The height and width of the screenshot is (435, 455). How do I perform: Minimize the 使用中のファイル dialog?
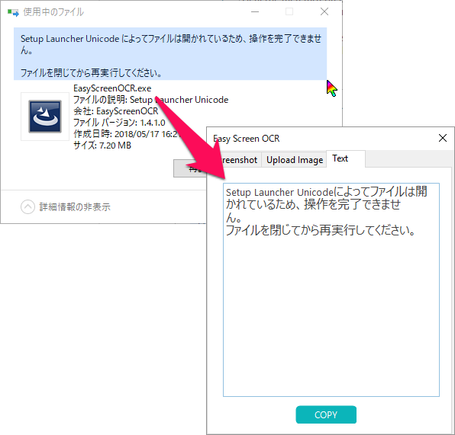pyautogui.click(x=255, y=12)
